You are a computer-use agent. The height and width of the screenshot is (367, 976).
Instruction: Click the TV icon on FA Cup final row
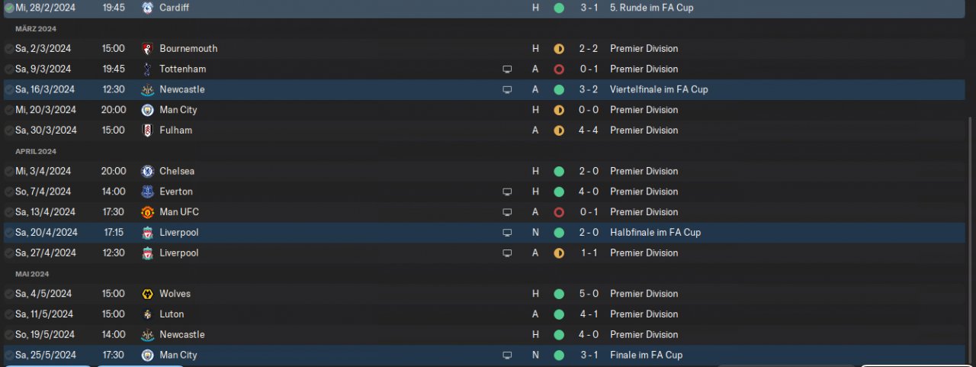click(507, 355)
